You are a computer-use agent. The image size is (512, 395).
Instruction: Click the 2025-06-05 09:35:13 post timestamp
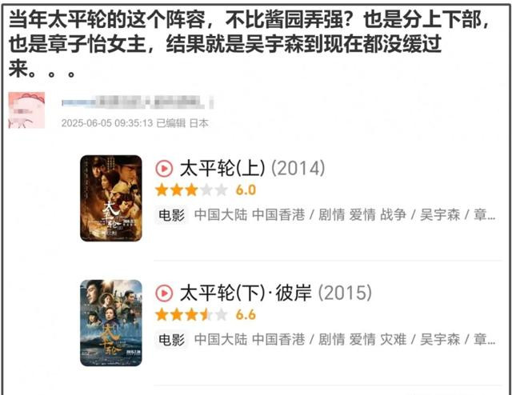tap(107, 123)
